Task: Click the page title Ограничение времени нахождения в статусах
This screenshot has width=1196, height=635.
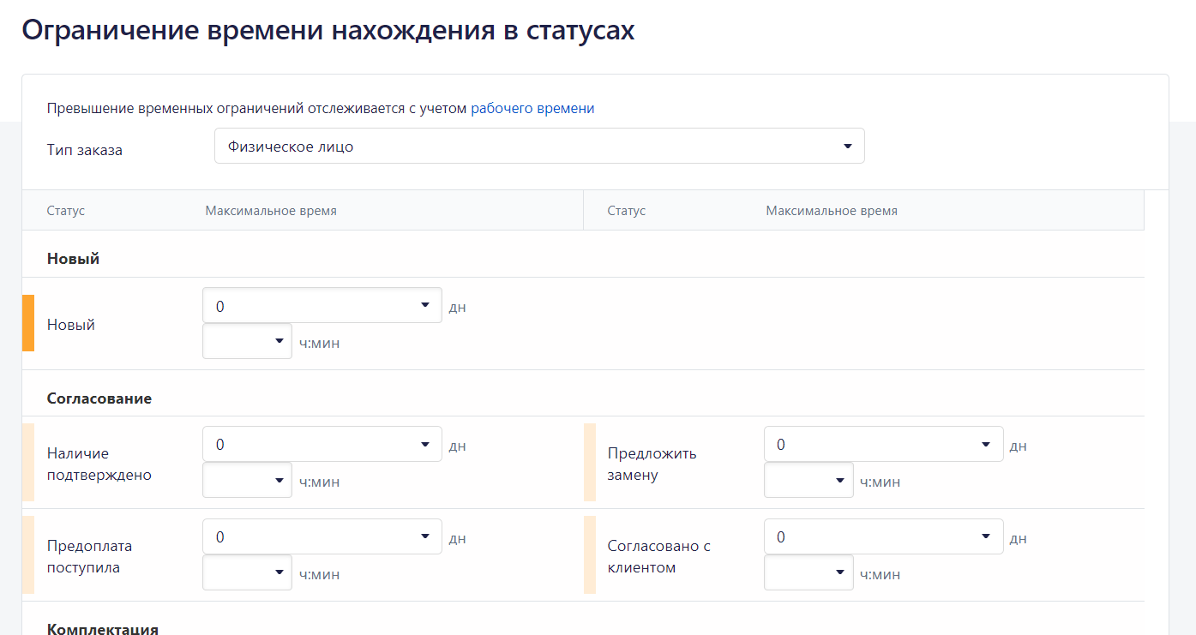Action: tap(328, 29)
